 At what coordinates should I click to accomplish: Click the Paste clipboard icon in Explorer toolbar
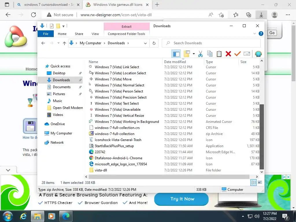219,54
